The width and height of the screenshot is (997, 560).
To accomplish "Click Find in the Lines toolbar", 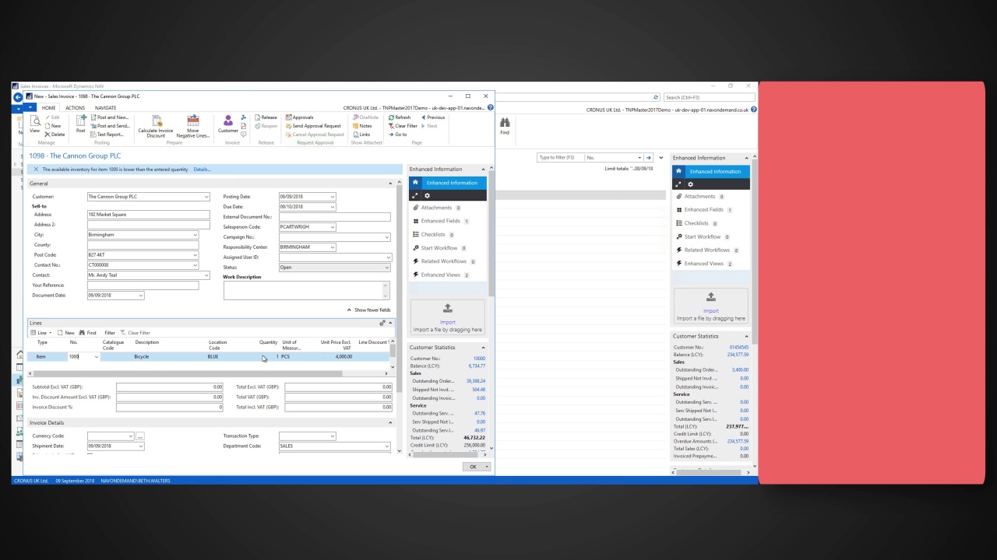I will click(x=86, y=332).
